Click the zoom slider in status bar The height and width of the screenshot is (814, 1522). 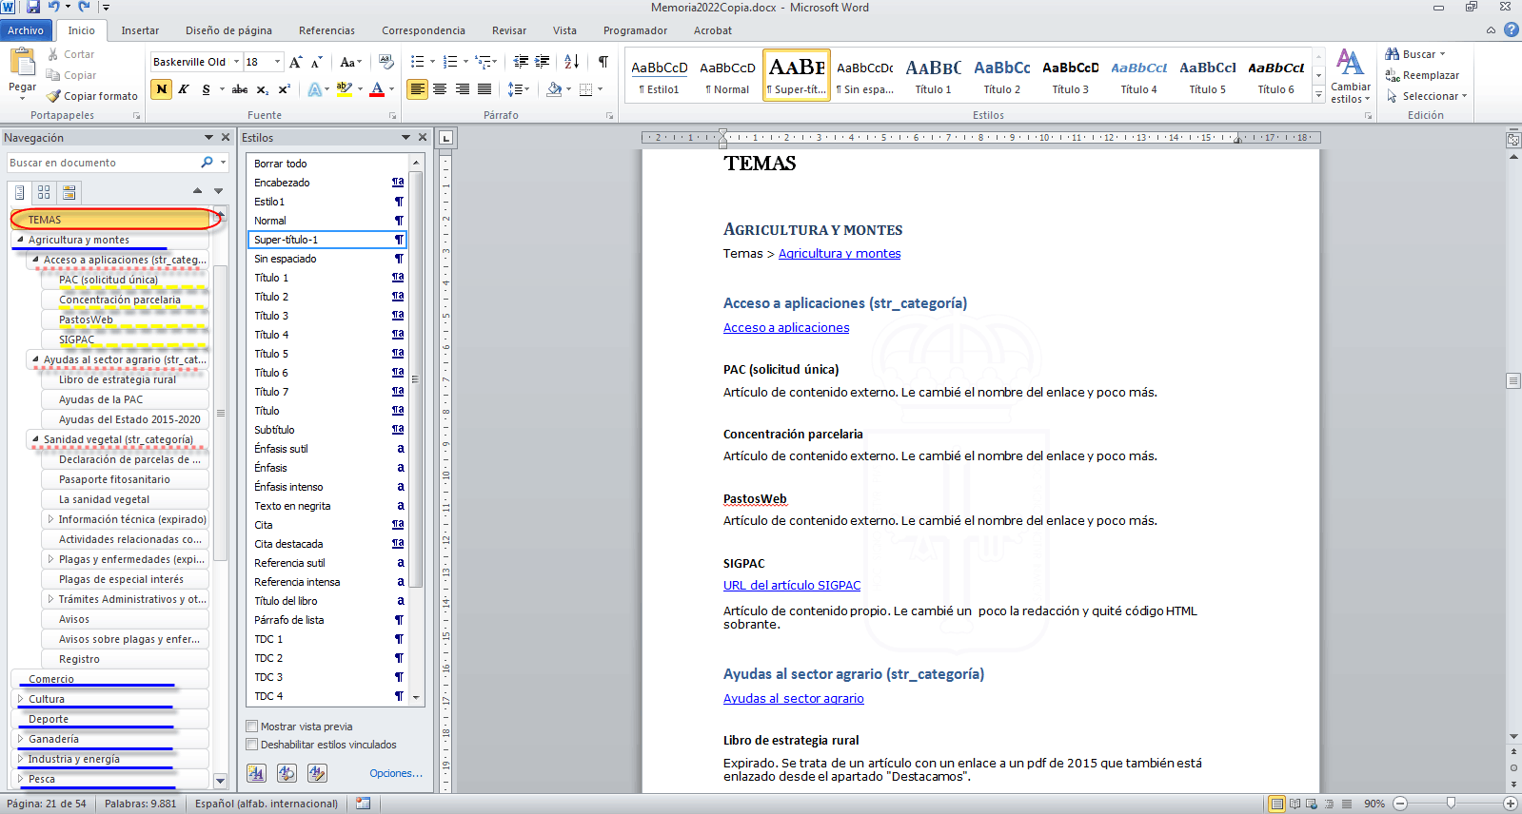1451,804
